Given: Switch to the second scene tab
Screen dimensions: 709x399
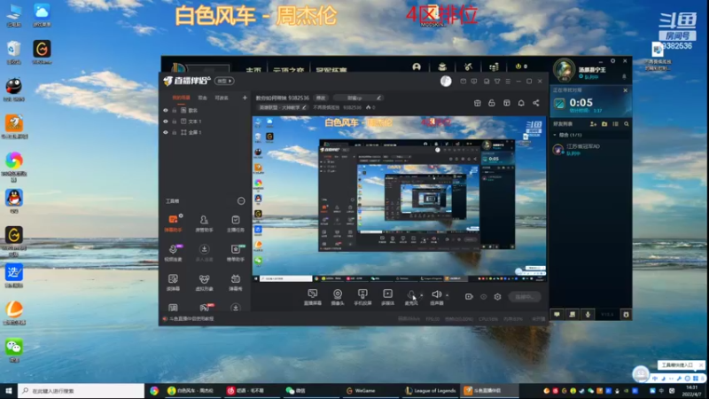Looking at the screenshot, I should pyautogui.click(x=202, y=98).
